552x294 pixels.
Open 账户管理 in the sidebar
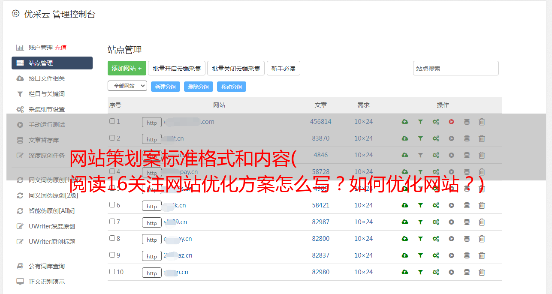pyautogui.click(x=40, y=48)
